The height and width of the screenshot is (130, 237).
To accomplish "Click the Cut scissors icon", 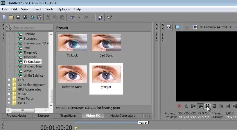I will pos(48,17).
